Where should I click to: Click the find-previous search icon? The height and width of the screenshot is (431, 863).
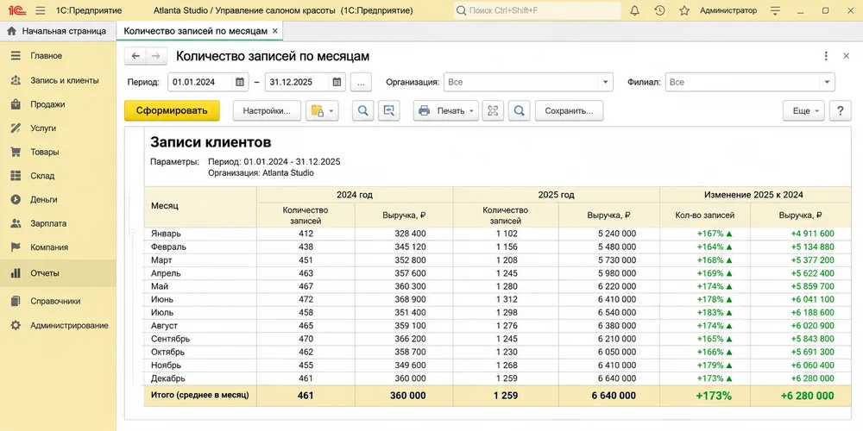389,110
